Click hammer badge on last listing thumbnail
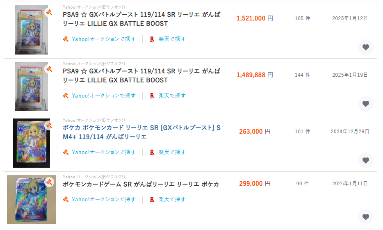Screen dimensions: 383x230 point(49,181)
